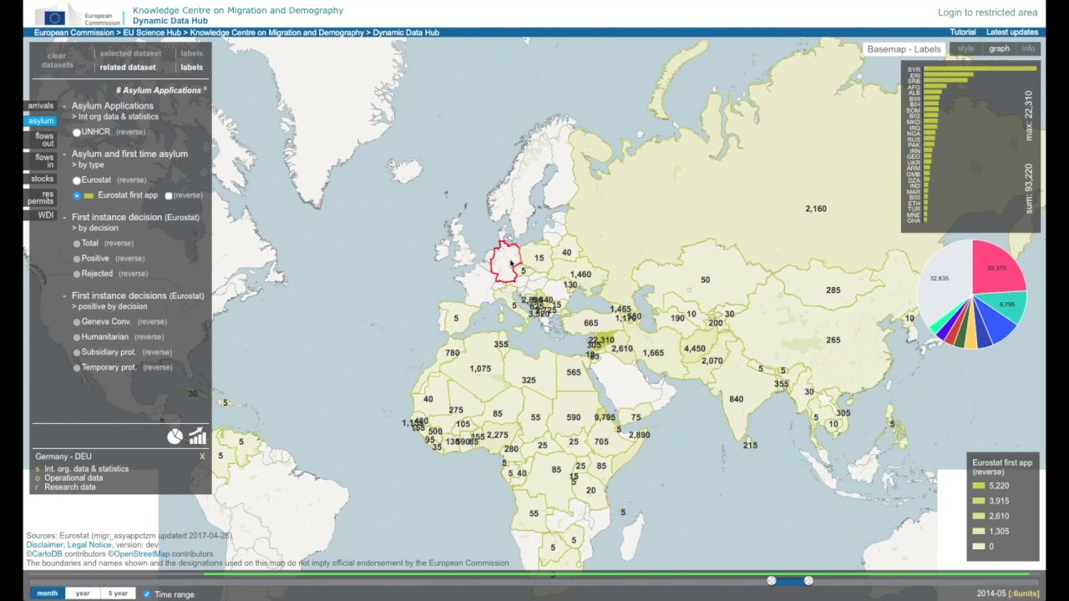Set time unit to month
The image size is (1069, 601).
[48, 593]
